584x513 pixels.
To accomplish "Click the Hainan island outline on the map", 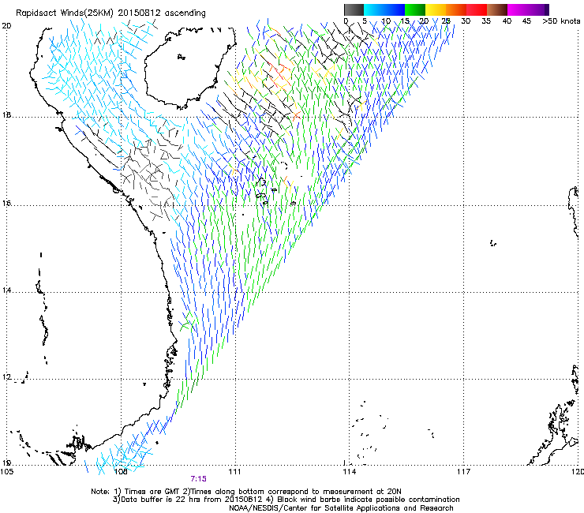I will [x=190, y=67].
